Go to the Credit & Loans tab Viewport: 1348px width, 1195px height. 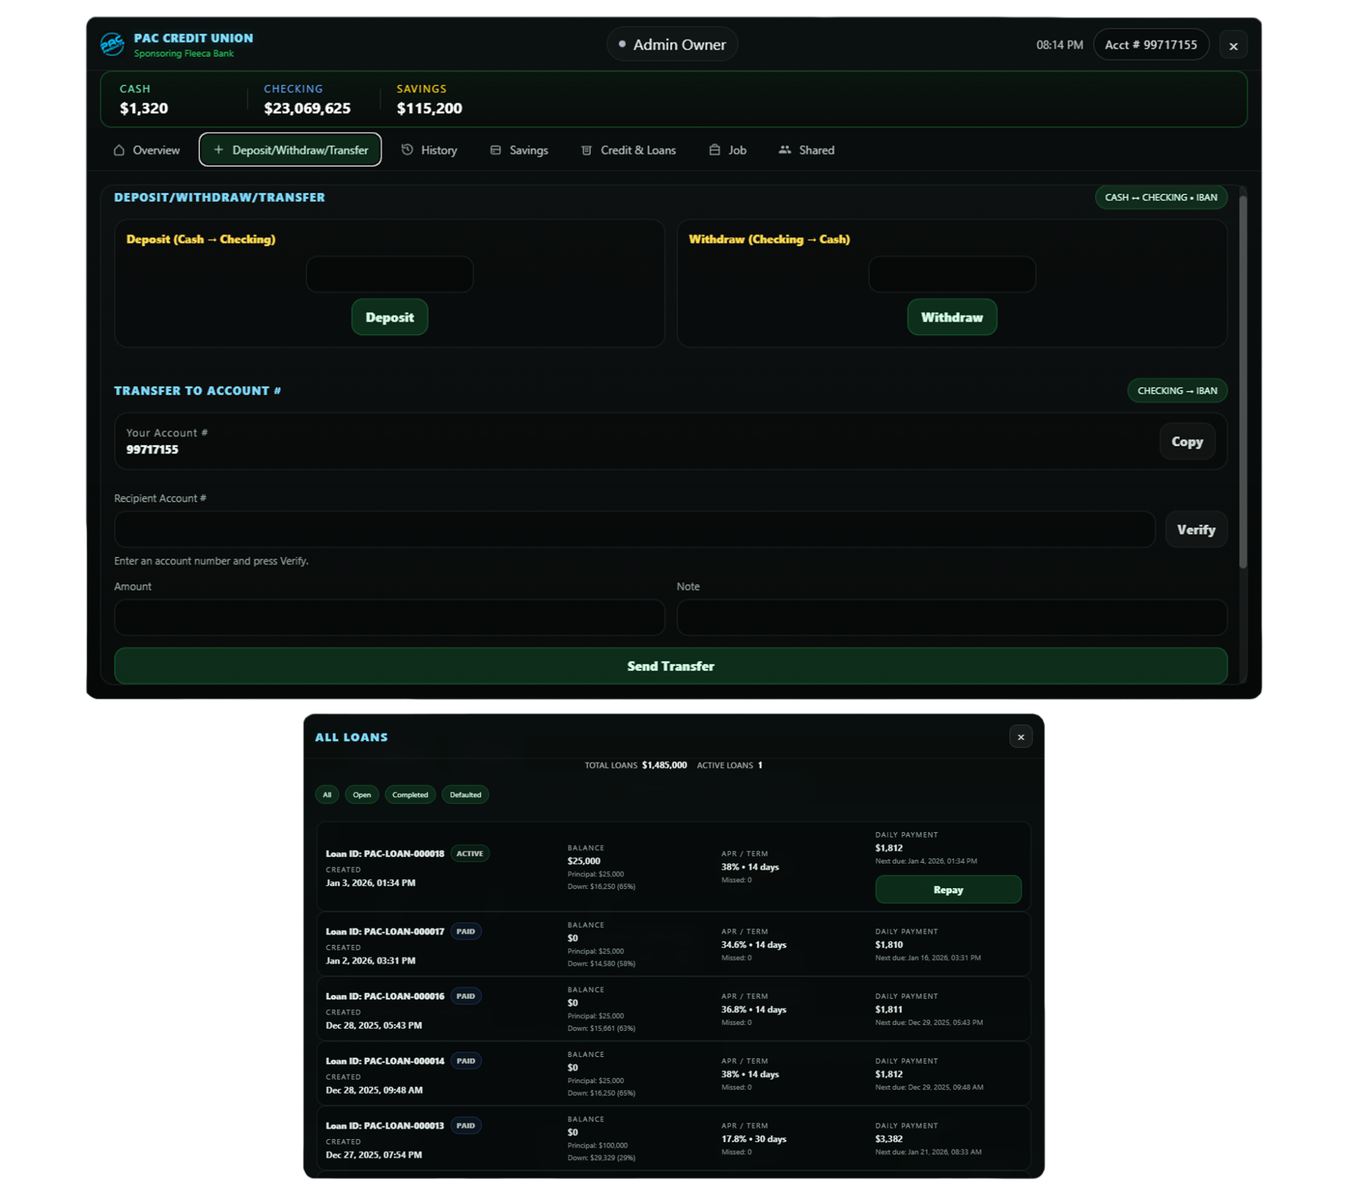coord(628,150)
